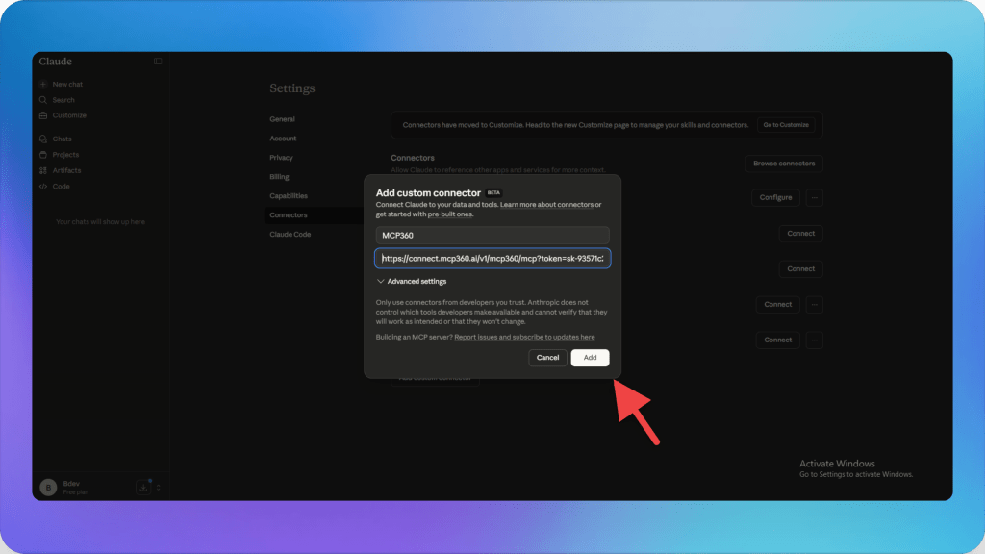This screenshot has width=985, height=554.
Task: Click the Claude logo text
Action: (x=55, y=61)
